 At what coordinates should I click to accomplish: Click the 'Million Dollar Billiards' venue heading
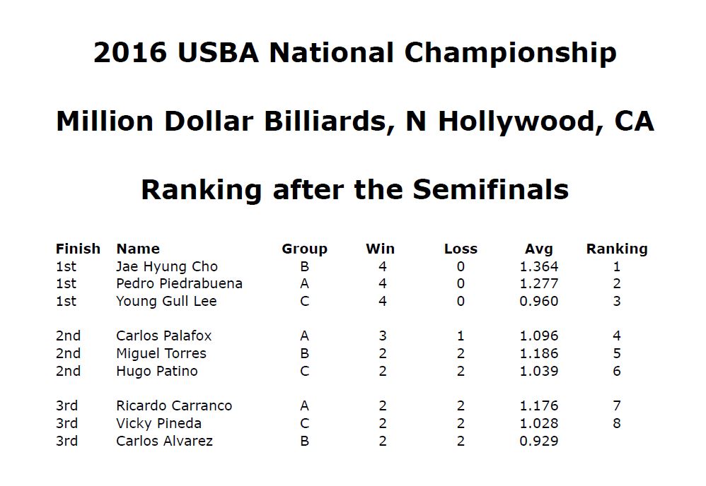point(355,121)
